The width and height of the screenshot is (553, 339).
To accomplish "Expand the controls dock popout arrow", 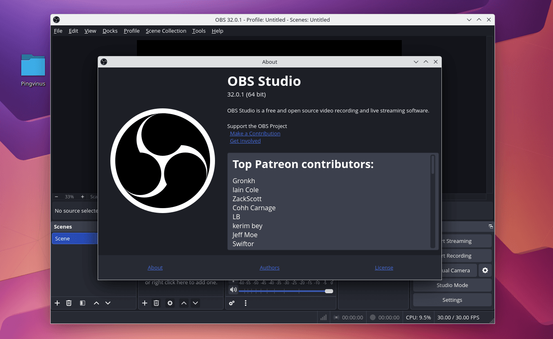I will coord(490,226).
